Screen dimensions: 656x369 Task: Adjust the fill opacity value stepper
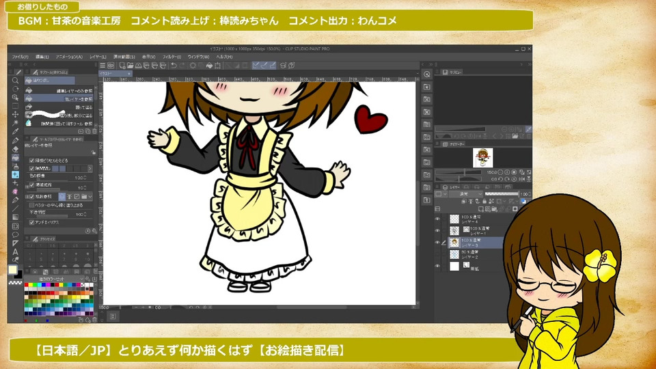[86, 214]
